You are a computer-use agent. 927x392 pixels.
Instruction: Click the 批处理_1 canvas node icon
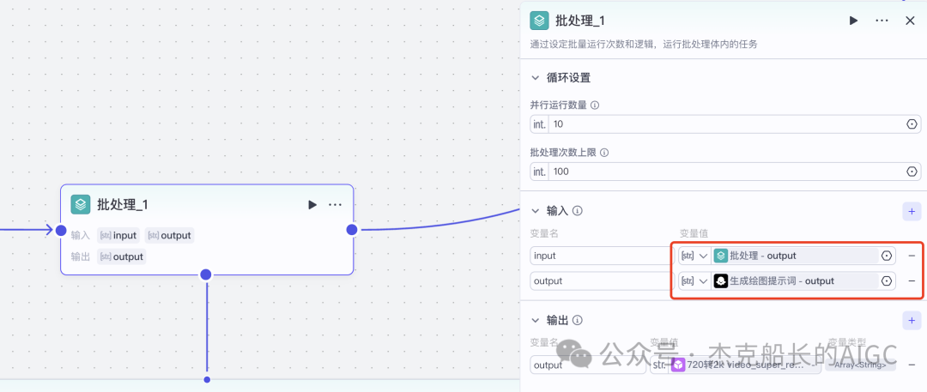(x=81, y=204)
